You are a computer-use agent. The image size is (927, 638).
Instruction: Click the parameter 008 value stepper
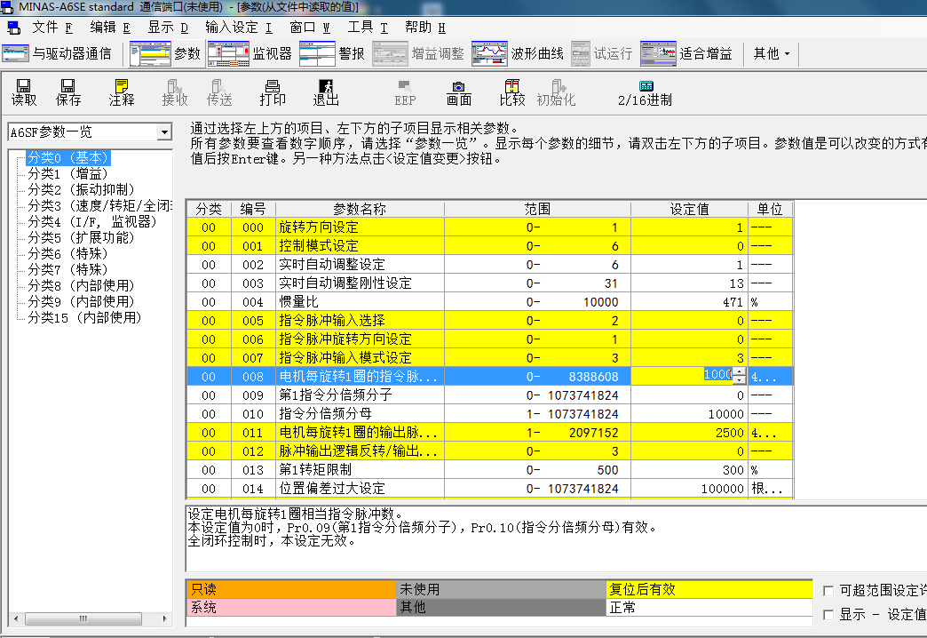click(x=739, y=376)
